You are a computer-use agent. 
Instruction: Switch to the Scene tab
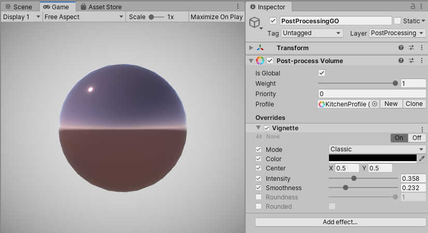pyautogui.click(x=19, y=7)
